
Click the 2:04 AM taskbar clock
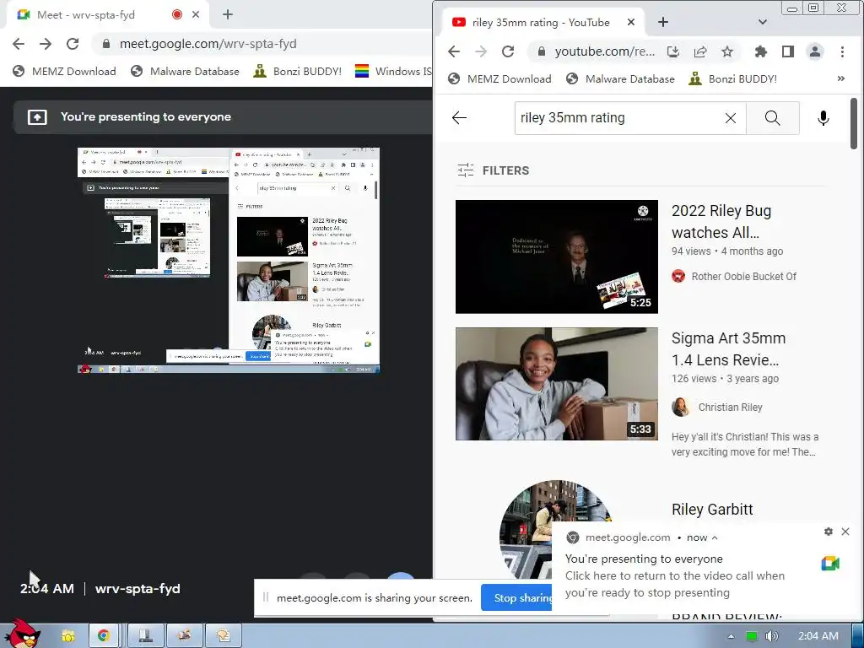tap(818, 636)
